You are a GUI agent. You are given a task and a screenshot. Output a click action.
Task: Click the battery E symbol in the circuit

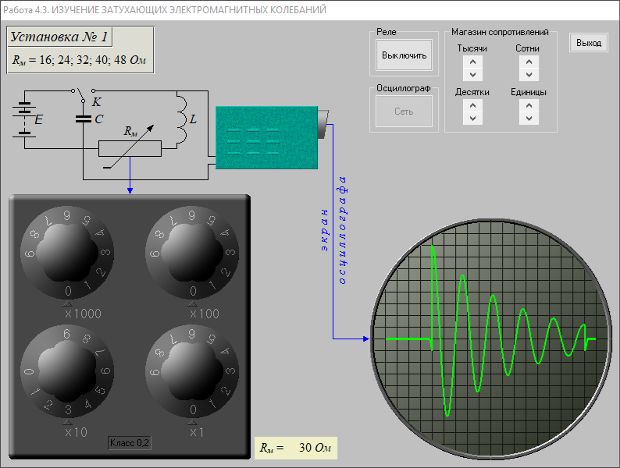click(26, 119)
